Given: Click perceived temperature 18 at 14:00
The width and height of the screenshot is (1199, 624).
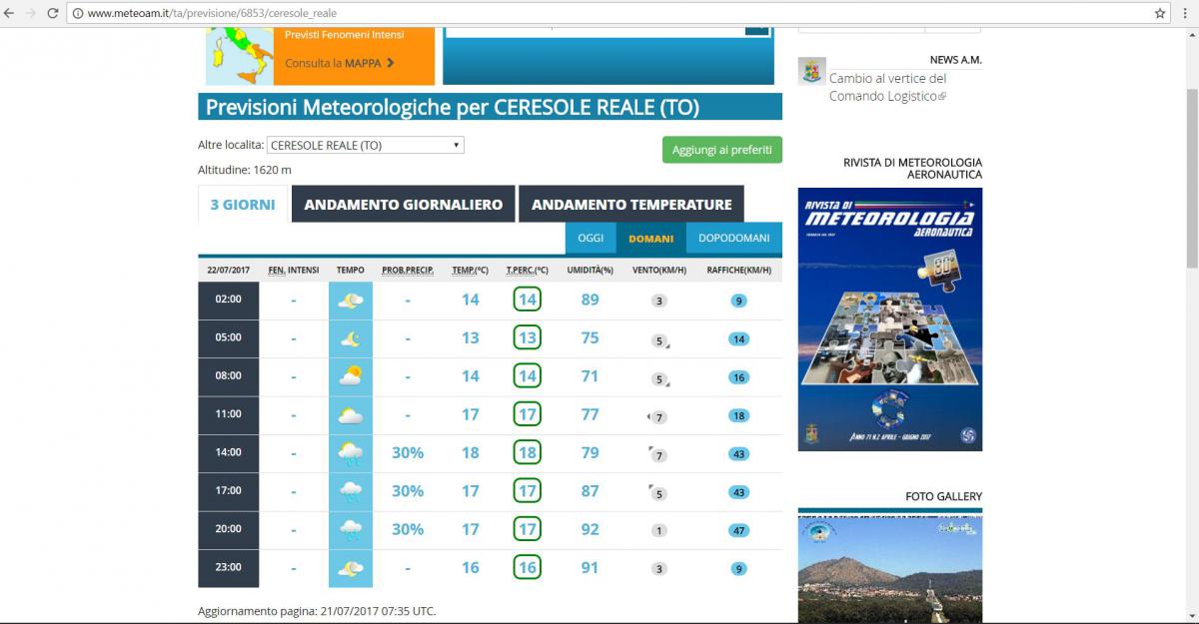Looking at the screenshot, I should point(528,453).
